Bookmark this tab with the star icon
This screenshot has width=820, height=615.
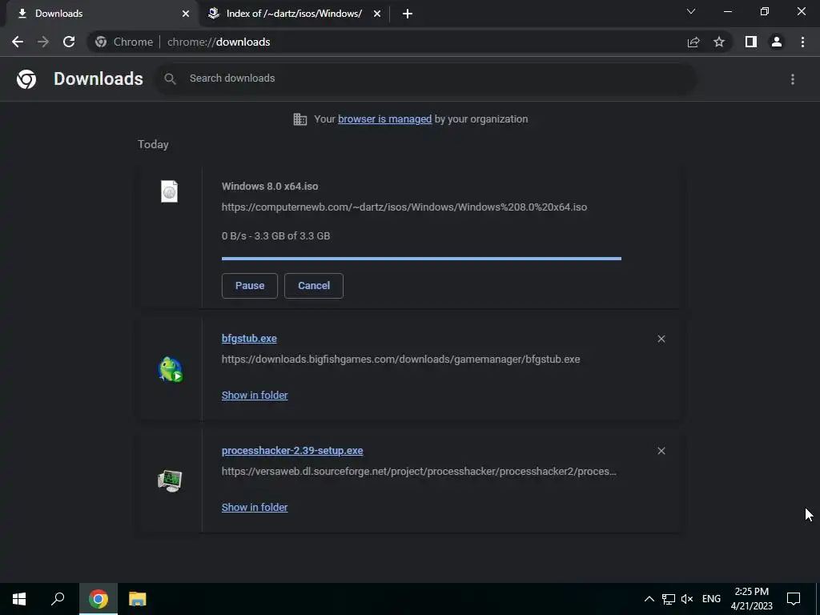(719, 42)
